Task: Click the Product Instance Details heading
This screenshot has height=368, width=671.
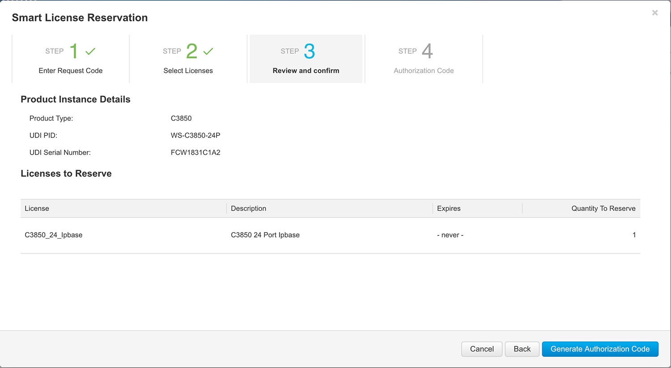Action: coord(76,99)
